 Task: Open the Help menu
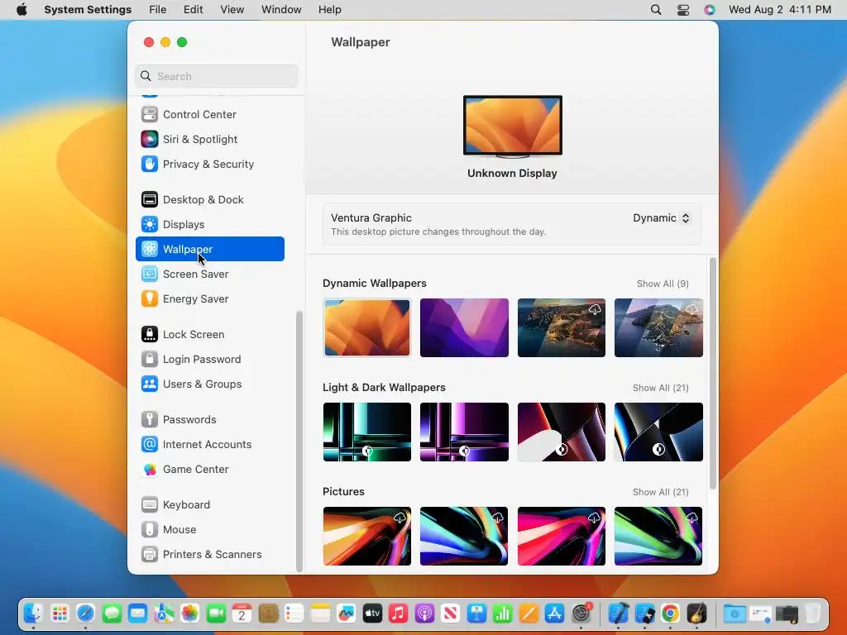(329, 10)
